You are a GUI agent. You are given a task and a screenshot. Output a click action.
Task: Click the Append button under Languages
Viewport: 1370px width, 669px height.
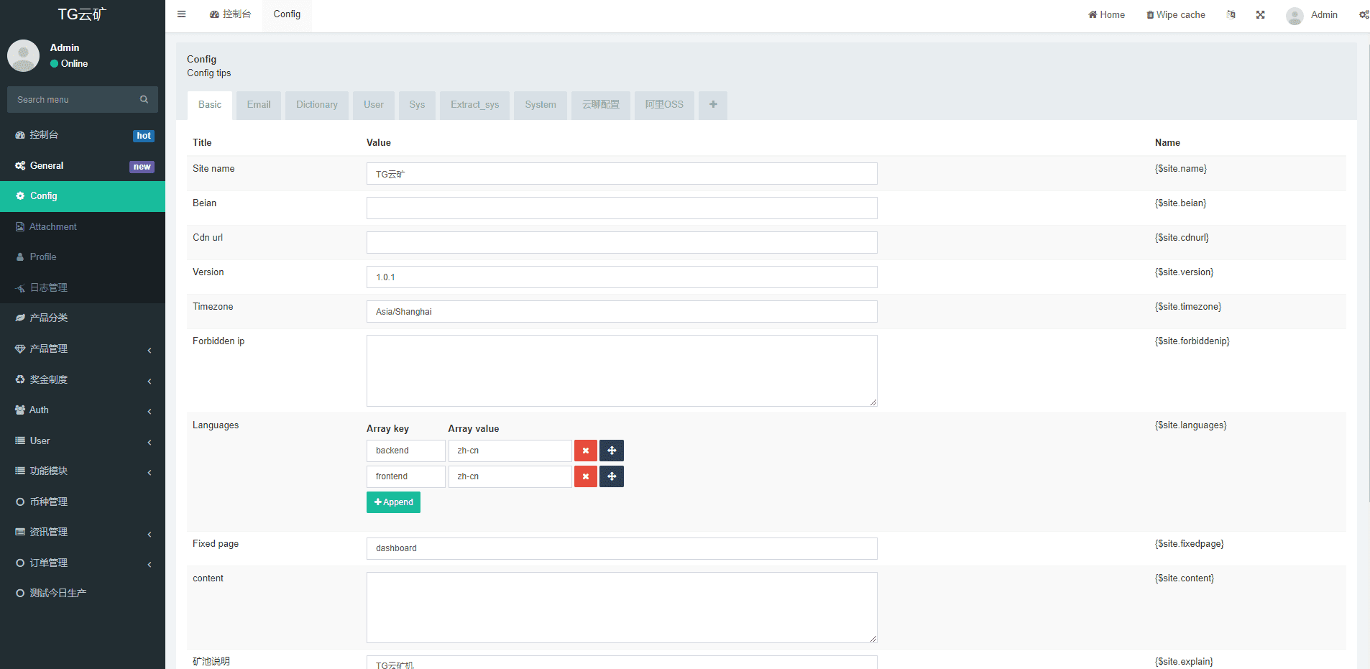393,502
